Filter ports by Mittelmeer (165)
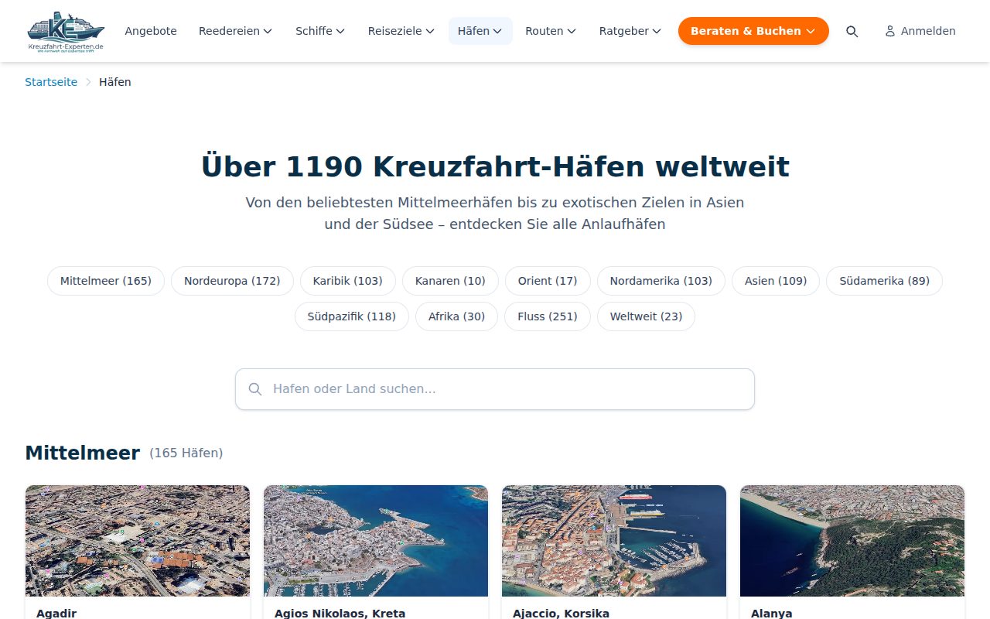Image resolution: width=990 pixels, height=619 pixels. point(106,281)
